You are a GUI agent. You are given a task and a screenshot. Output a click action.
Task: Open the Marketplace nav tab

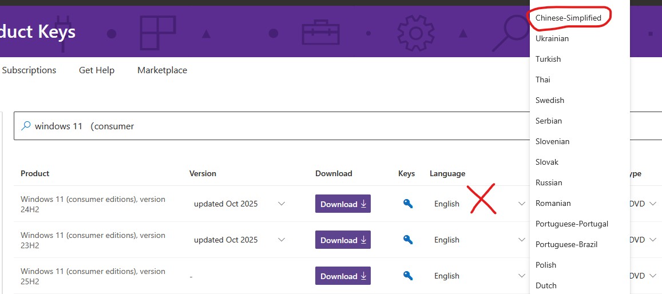[x=162, y=70]
